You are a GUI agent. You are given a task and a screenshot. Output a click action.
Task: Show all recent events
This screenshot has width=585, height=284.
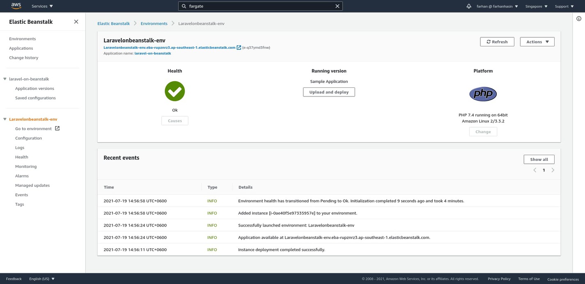(539, 159)
